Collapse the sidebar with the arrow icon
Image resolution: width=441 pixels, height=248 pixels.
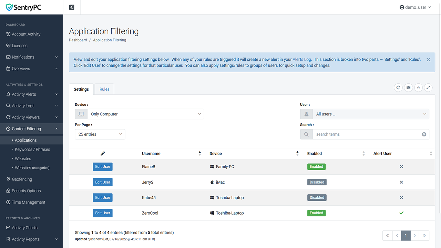[72, 7]
